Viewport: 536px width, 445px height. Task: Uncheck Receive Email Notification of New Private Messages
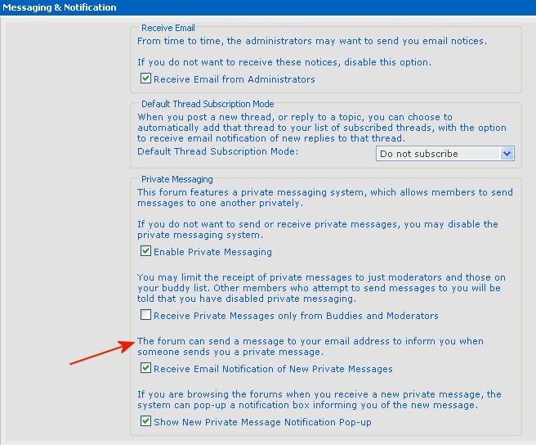pos(145,369)
